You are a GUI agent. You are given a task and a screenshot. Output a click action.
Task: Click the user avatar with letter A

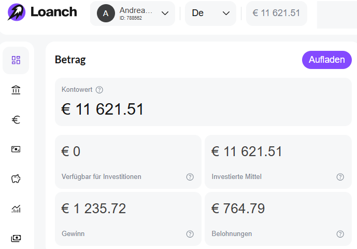[x=106, y=13]
